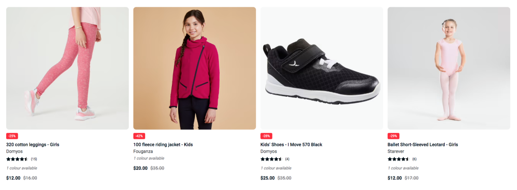Open star rating for Kids' Shoes I Move 570
This screenshot has width=517, height=190.
tap(271, 159)
